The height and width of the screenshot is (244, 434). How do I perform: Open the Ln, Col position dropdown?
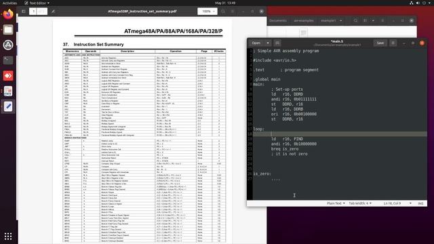(x=397, y=203)
